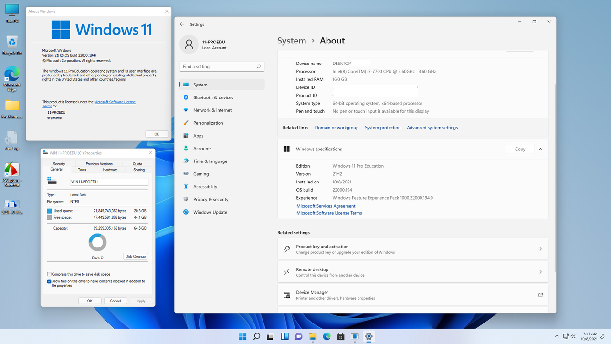Screen dimensions: 611x344
Task: Go to Network & internet settings
Action: (222, 110)
